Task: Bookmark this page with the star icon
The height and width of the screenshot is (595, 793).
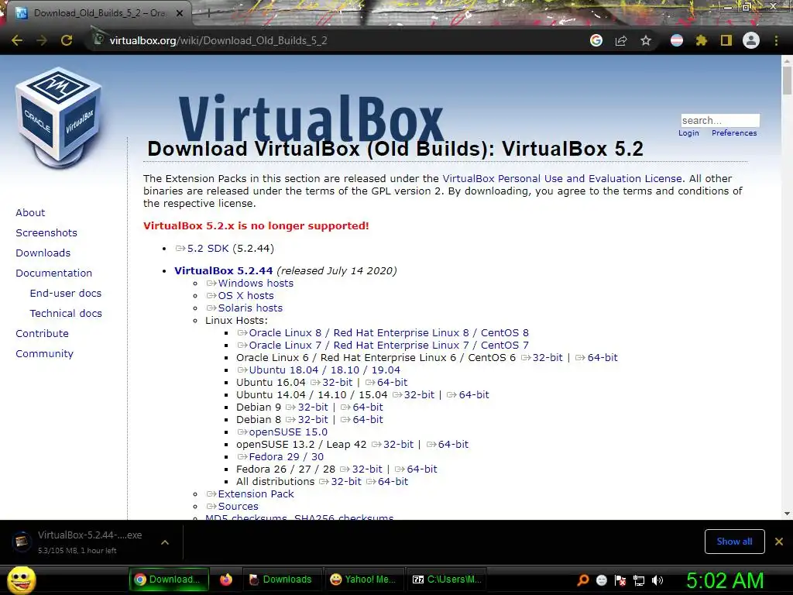Action: point(646,40)
